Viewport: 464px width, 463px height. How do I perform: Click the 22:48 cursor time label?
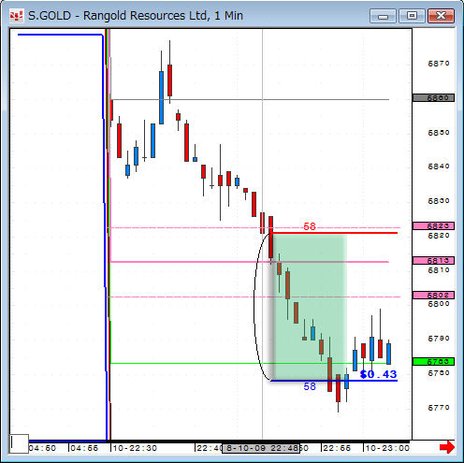click(x=261, y=448)
